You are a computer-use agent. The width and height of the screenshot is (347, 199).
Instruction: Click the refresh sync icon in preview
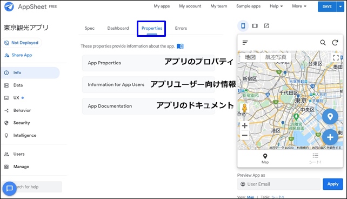(335, 43)
